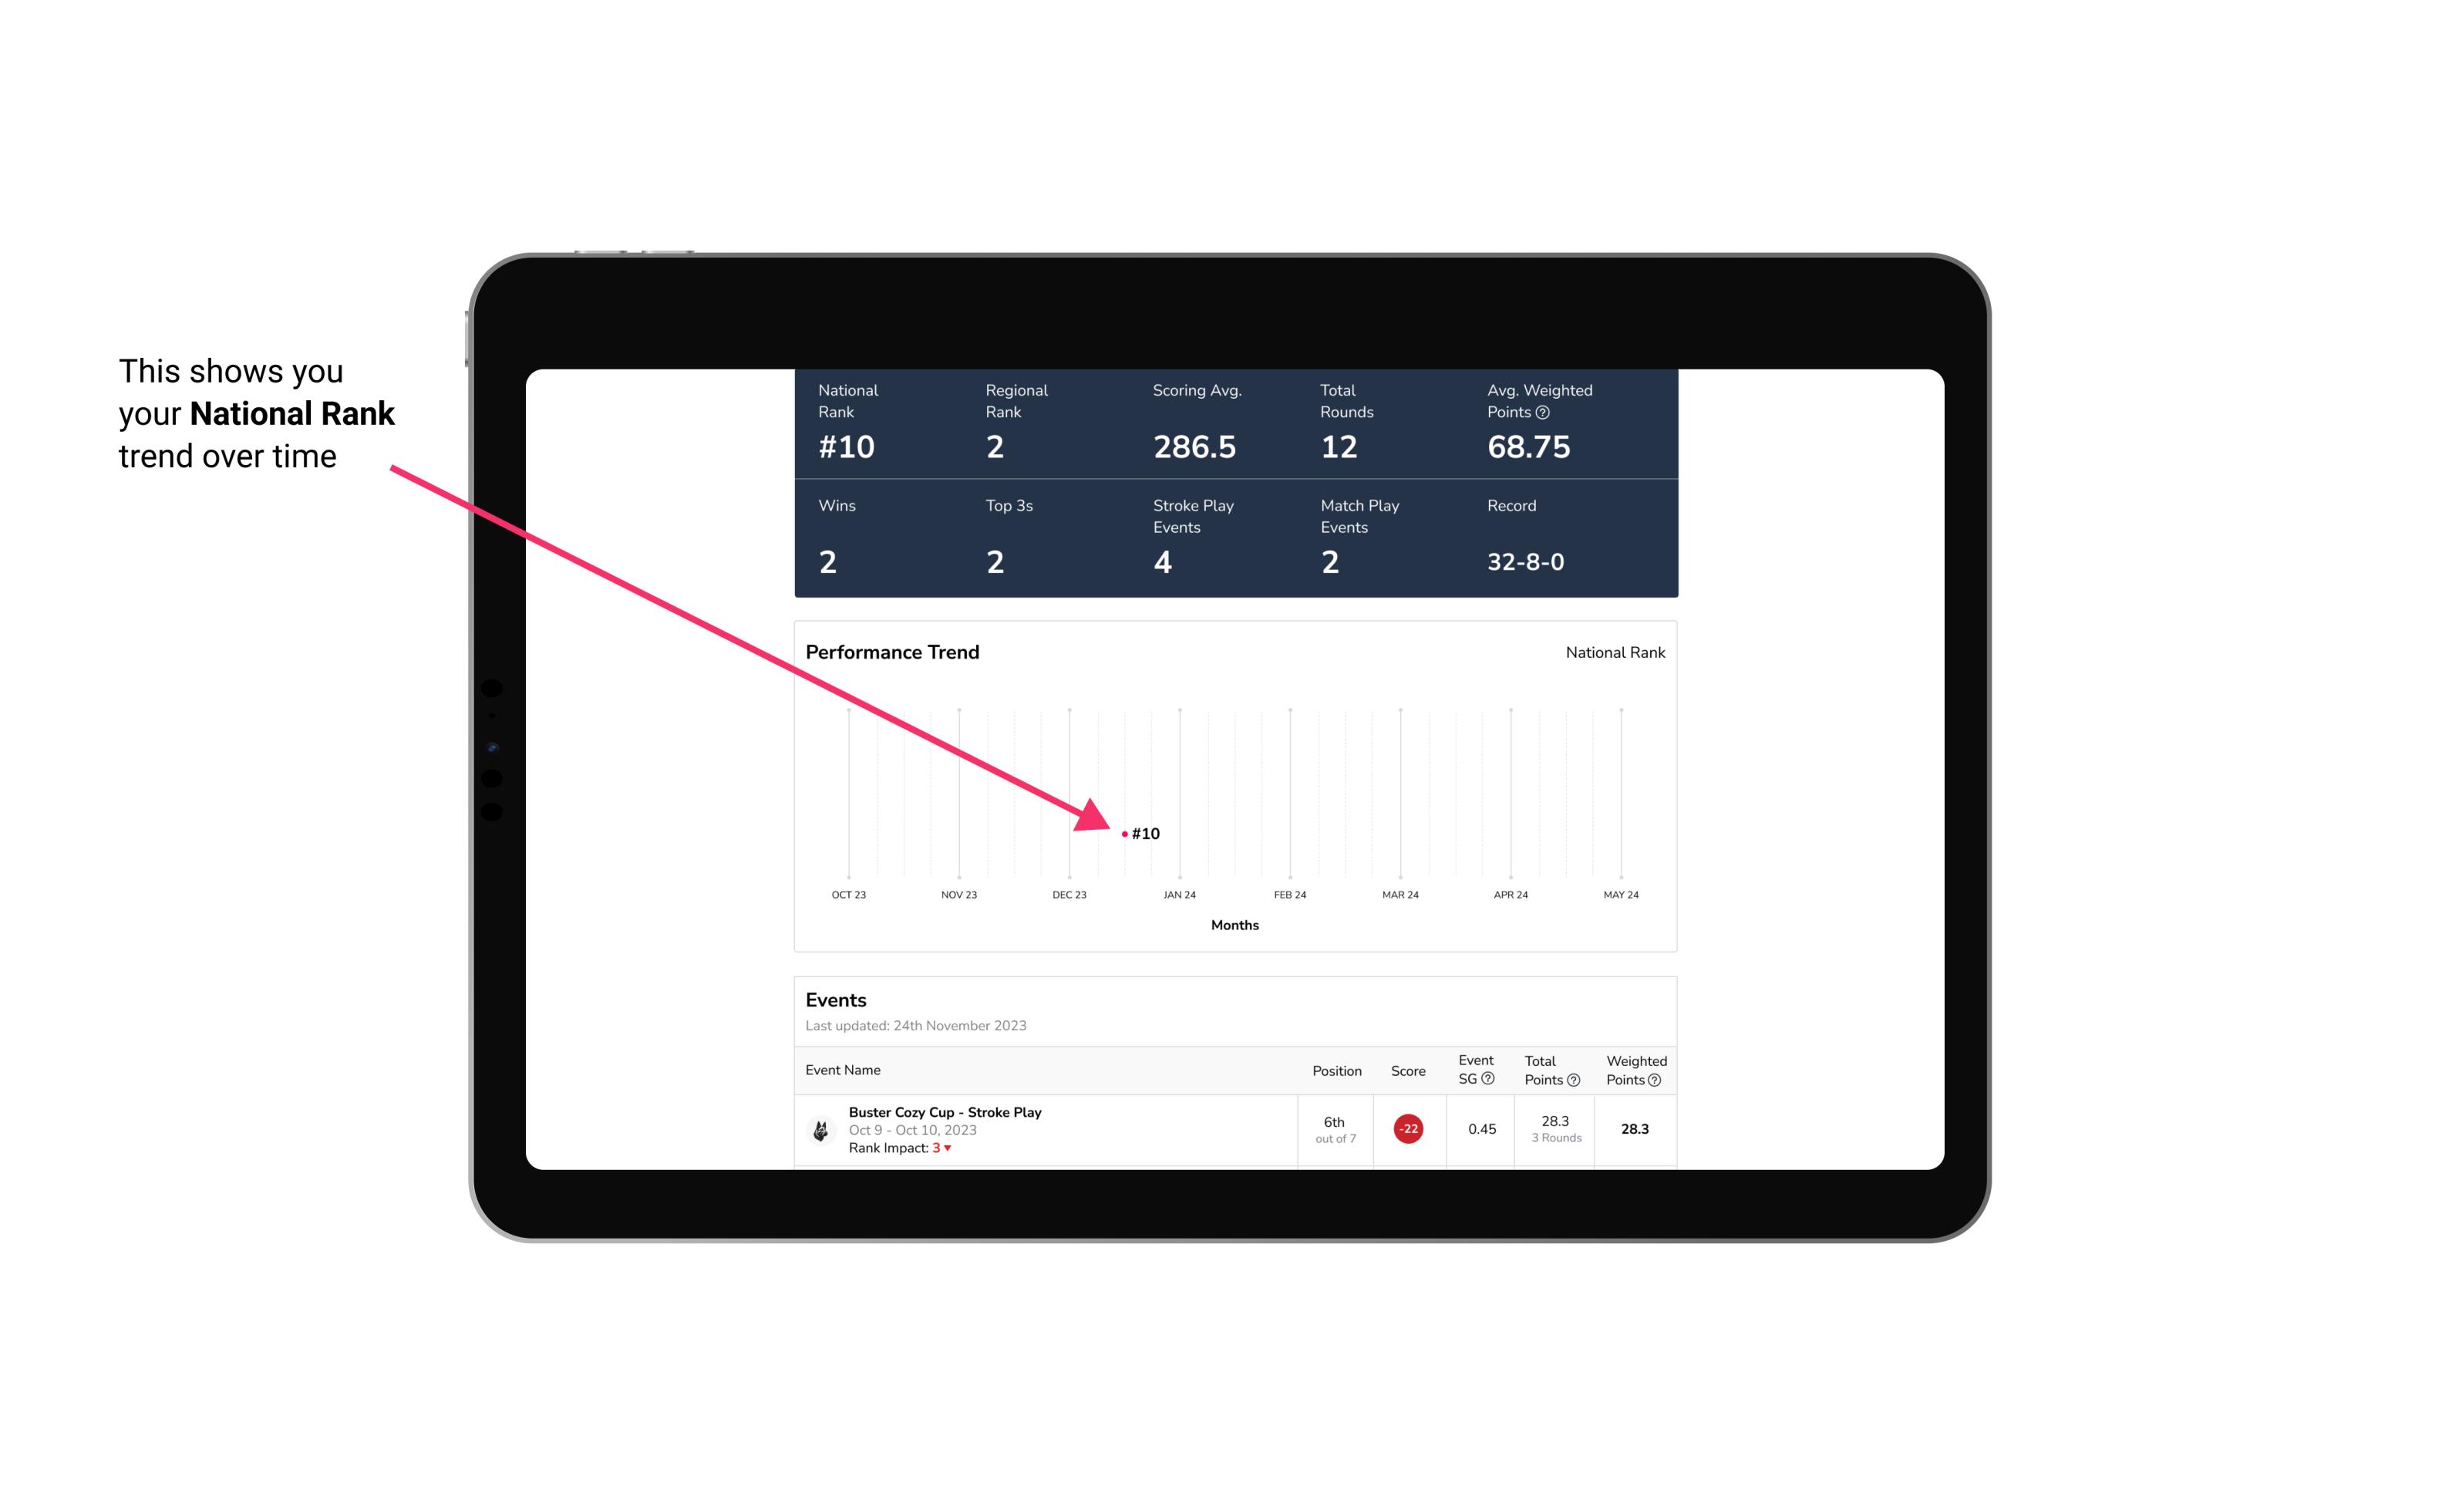Viewport: 2452px width, 1490px height.
Task: Click the Avg. Weighted Points info icon
Action: pyautogui.click(x=1550, y=413)
